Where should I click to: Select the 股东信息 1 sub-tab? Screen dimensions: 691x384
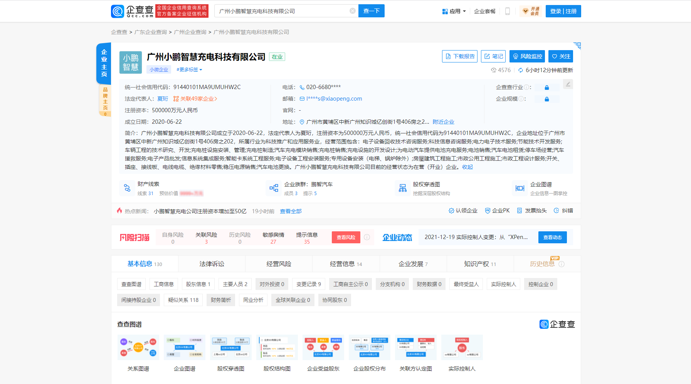point(198,284)
